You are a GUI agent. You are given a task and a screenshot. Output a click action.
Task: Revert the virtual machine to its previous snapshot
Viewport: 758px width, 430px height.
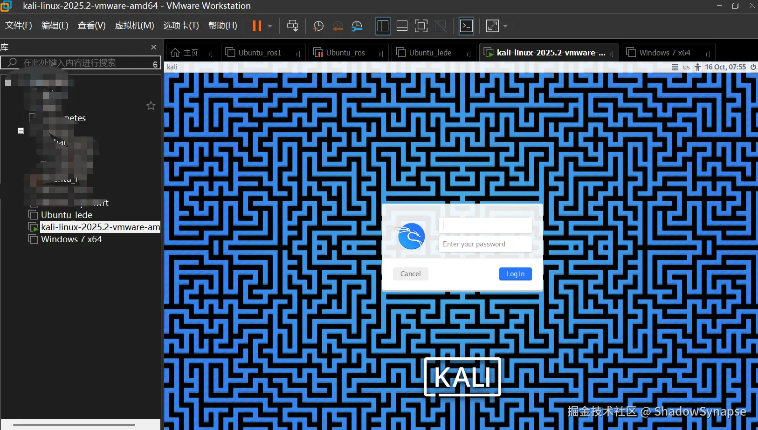[x=338, y=26]
